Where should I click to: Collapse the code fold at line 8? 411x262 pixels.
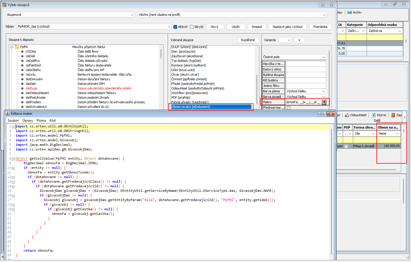[x=13, y=159]
